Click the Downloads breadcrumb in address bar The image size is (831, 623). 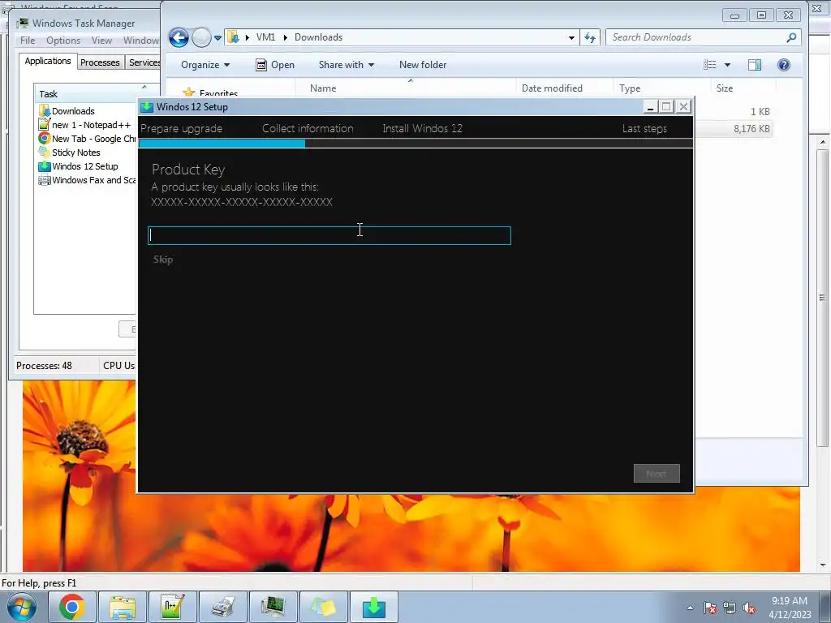[x=318, y=37]
